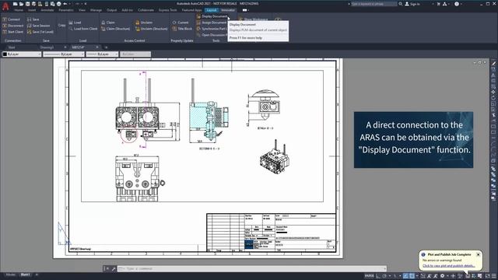Close the Plot and Publish notification balloon
The width and height of the screenshot is (498, 280).
[x=478, y=254]
